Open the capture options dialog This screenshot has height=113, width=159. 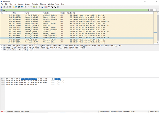click(x=10, y=7)
